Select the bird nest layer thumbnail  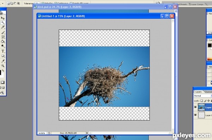coord(201,107)
